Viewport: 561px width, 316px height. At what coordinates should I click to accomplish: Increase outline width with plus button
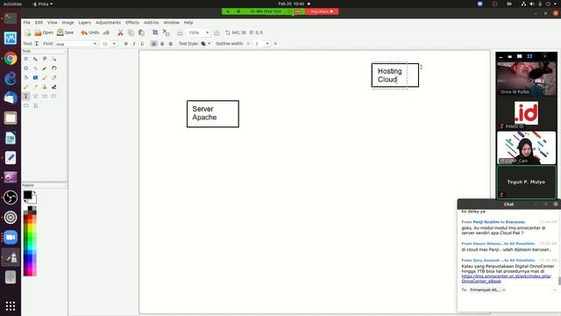tap(275, 44)
